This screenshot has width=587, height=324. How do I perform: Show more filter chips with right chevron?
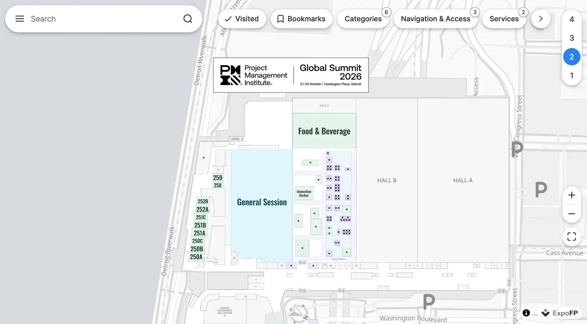541,19
